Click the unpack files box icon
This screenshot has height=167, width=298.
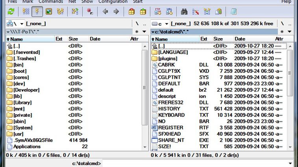tap(143, 12)
